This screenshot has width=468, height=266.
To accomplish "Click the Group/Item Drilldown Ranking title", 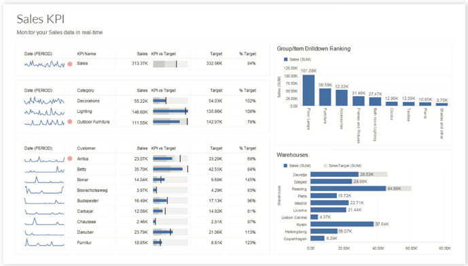I will pos(314,49).
